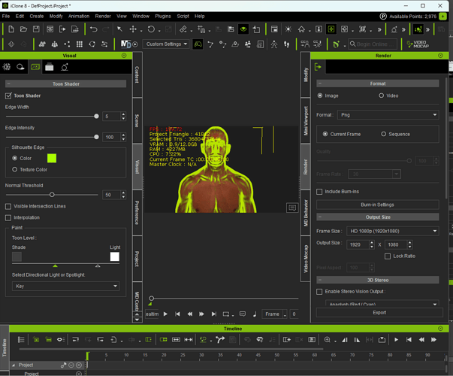Click the timeline track list icon
Screen dimensions: 453x376
[x=21, y=340]
